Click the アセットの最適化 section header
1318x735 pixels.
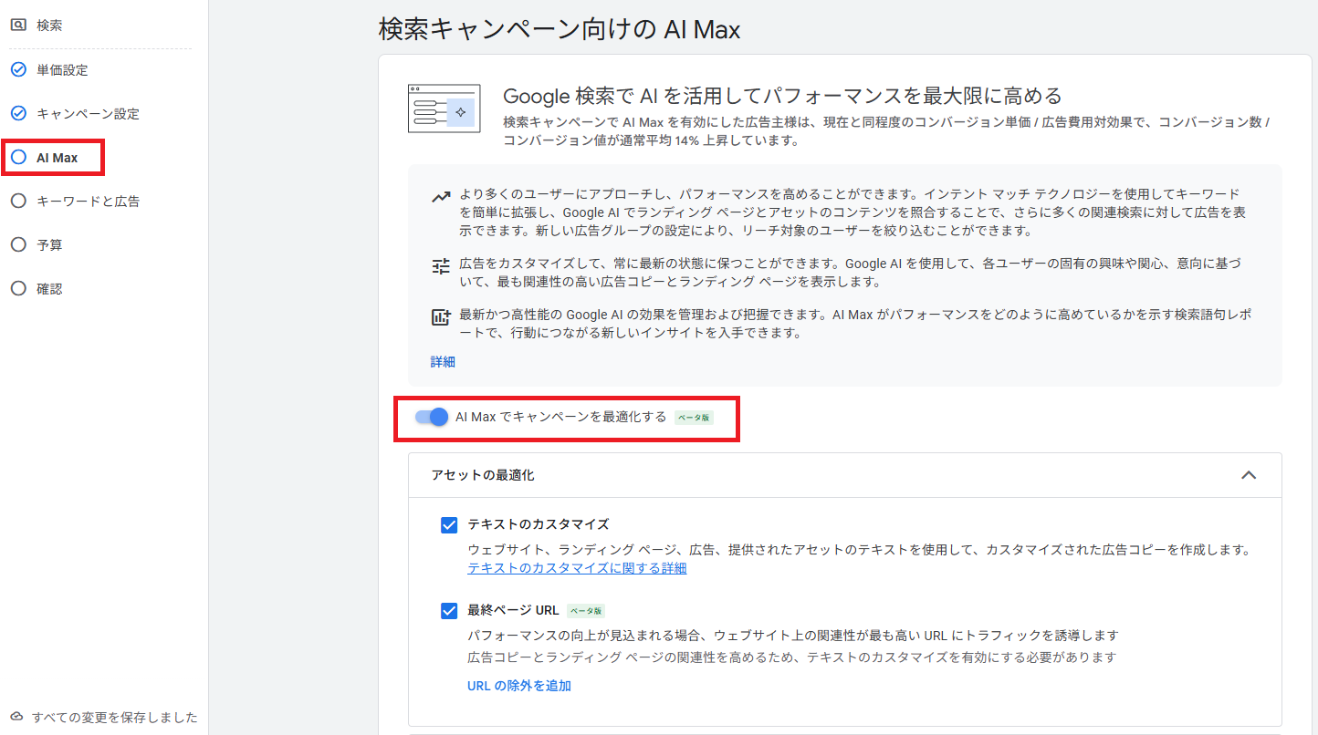coord(845,475)
